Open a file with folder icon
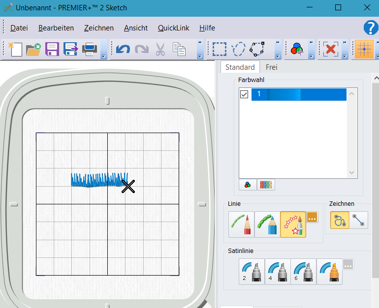The width and height of the screenshot is (379, 308). tap(33, 49)
